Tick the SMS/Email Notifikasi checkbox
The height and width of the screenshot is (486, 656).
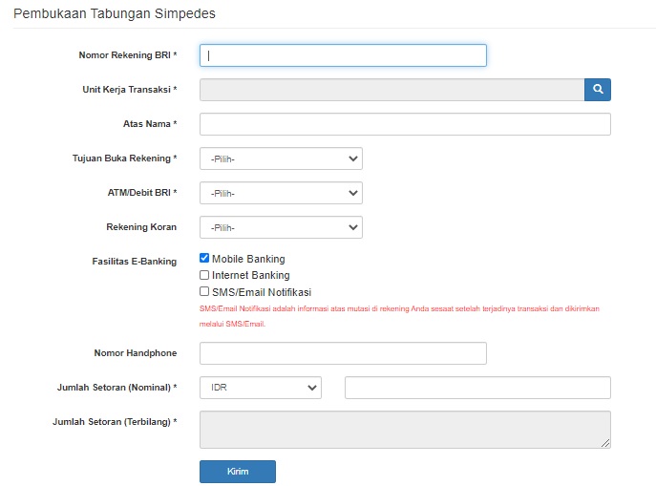pos(204,292)
